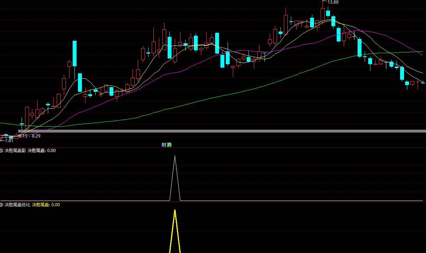
Task: Click the 8.15 - 8.29 price range label
Action: coord(30,136)
